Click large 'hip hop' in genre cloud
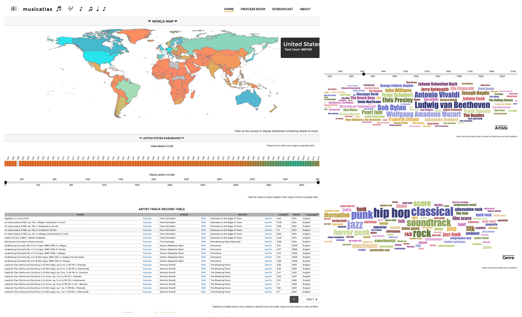The height and width of the screenshot is (317, 522). click(x=391, y=213)
